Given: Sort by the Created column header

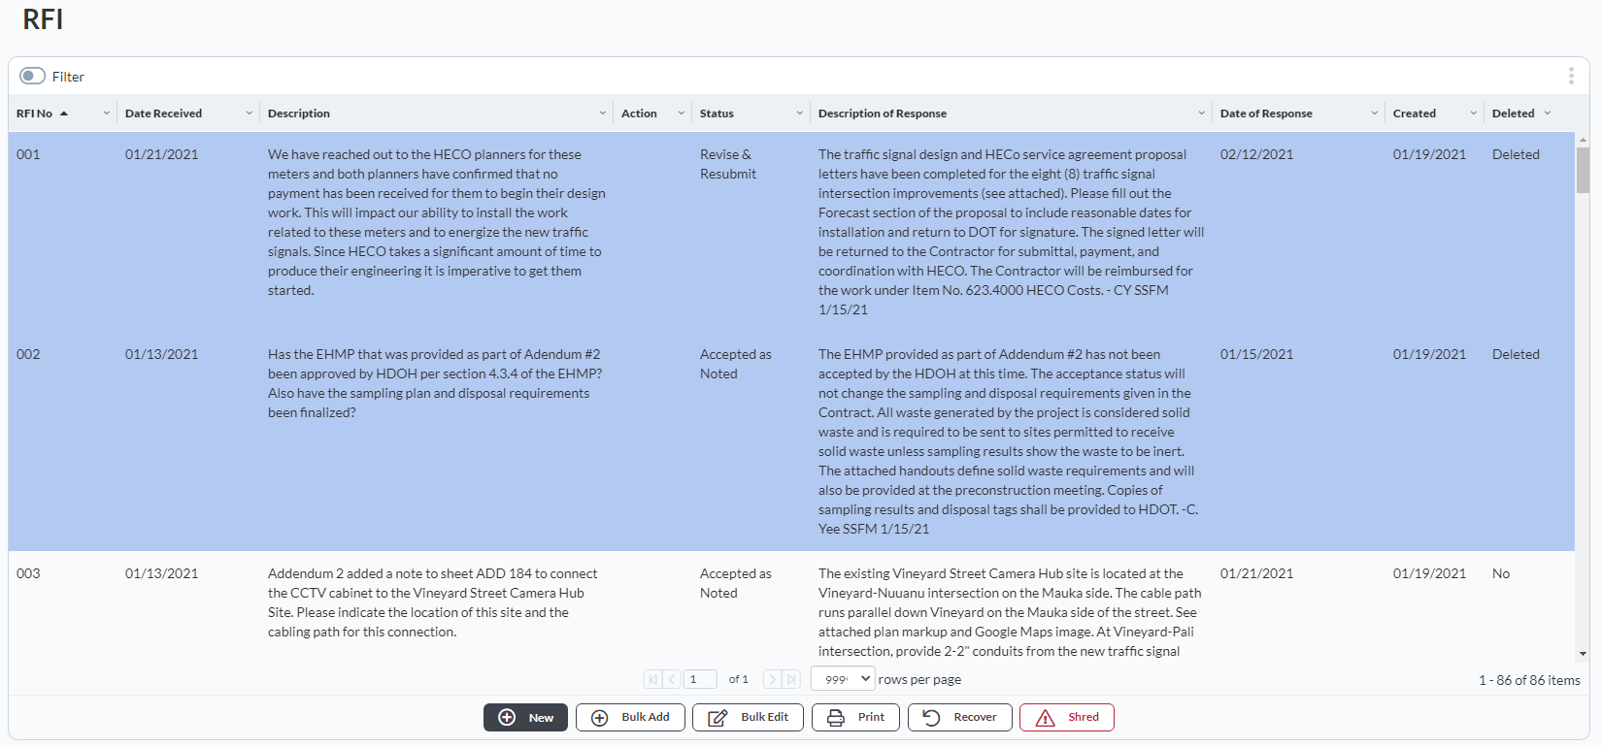Looking at the screenshot, I should (1414, 114).
